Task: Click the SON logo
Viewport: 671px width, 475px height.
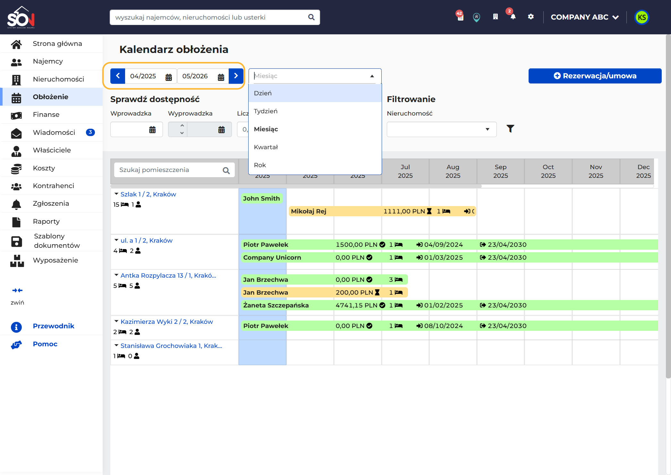Action: tap(21, 17)
